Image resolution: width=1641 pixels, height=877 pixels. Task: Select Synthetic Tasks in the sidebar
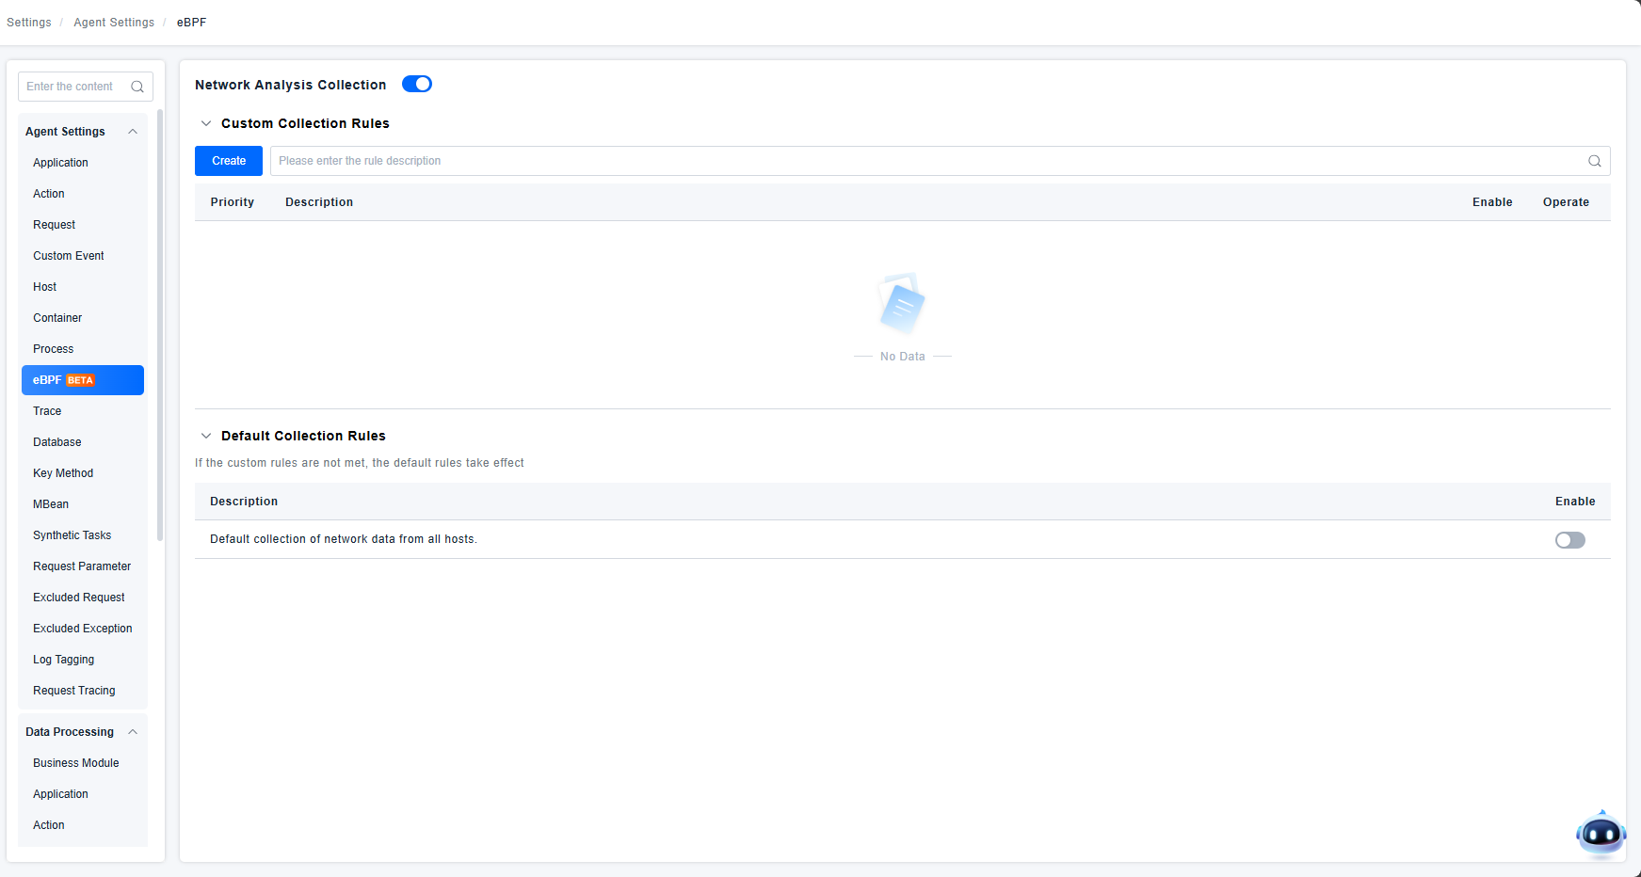(72, 535)
